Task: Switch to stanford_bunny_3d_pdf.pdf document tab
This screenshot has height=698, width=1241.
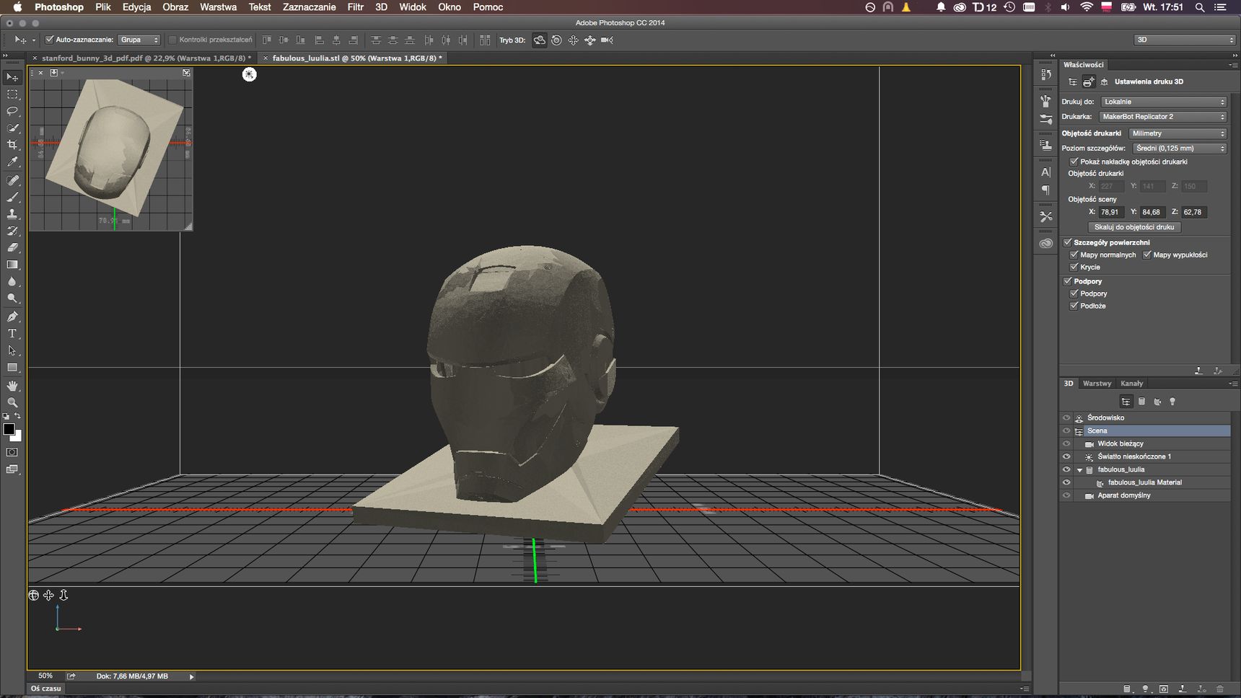Action: (x=146, y=58)
